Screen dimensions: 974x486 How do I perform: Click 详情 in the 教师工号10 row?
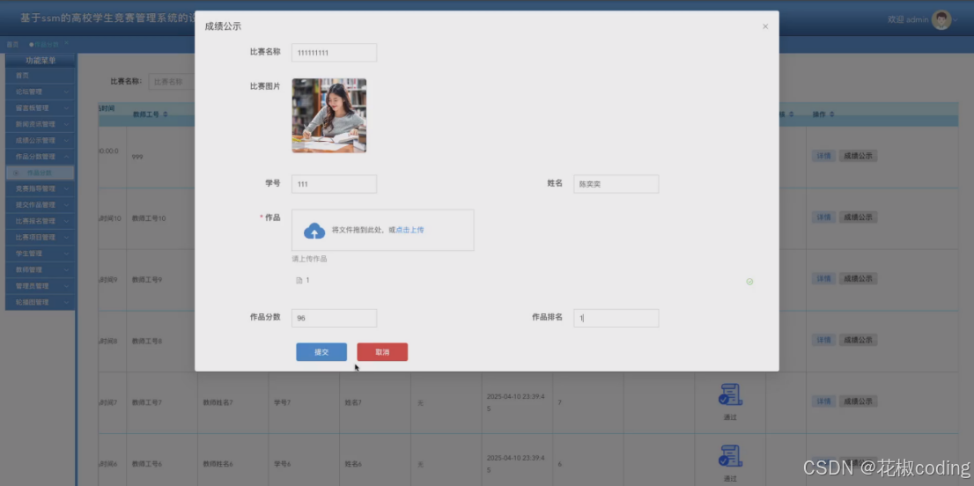click(x=823, y=217)
